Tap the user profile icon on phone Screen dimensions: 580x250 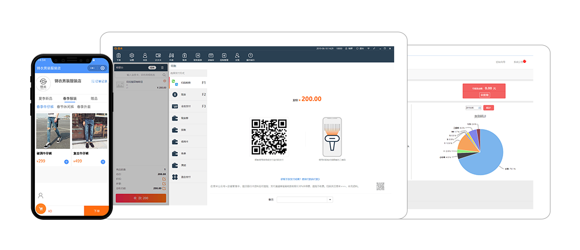click(41, 195)
